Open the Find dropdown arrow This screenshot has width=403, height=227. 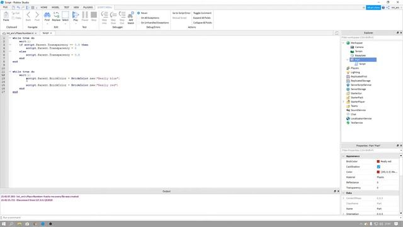pos(47,24)
